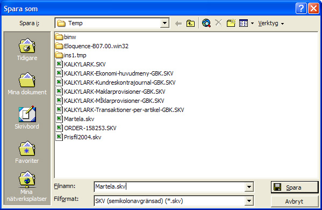Click the icon beside KALKYLARK.SKV
This screenshot has height=210, width=322.
[59, 64]
